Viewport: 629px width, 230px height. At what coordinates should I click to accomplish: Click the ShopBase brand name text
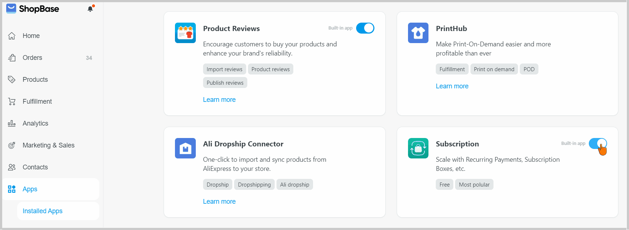click(39, 9)
